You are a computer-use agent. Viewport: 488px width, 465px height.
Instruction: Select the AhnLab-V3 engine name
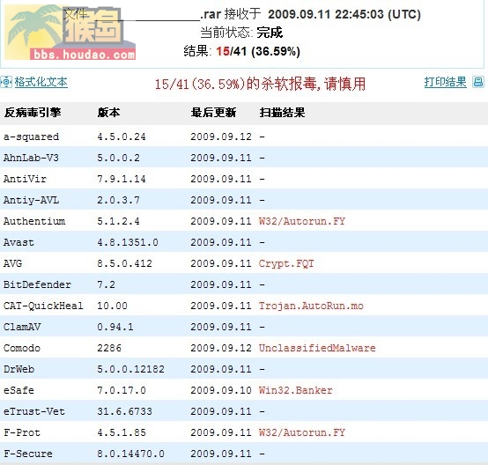point(31,158)
